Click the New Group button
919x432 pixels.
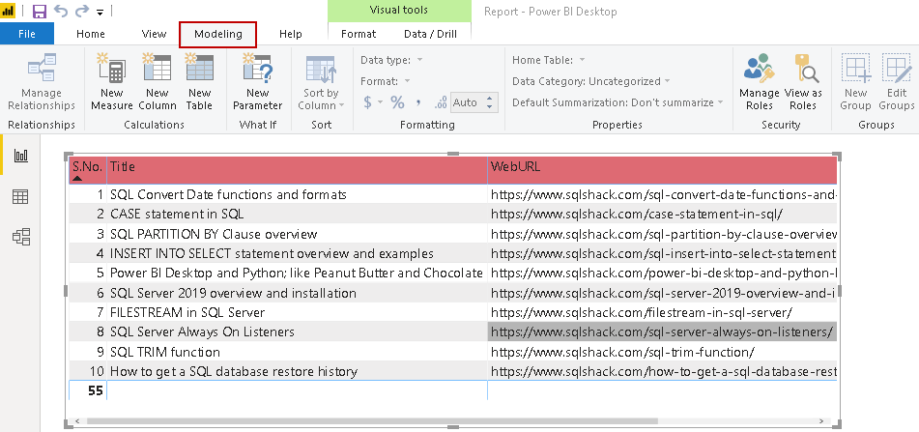pyautogui.click(x=855, y=81)
